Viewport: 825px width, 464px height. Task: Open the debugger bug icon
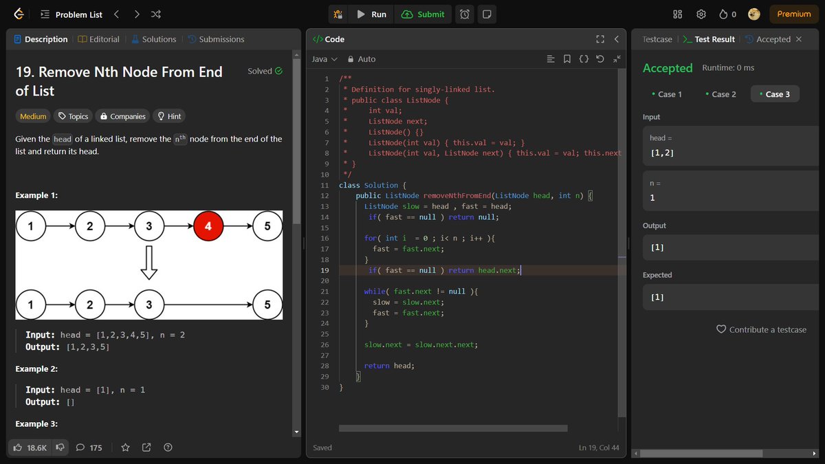338,14
